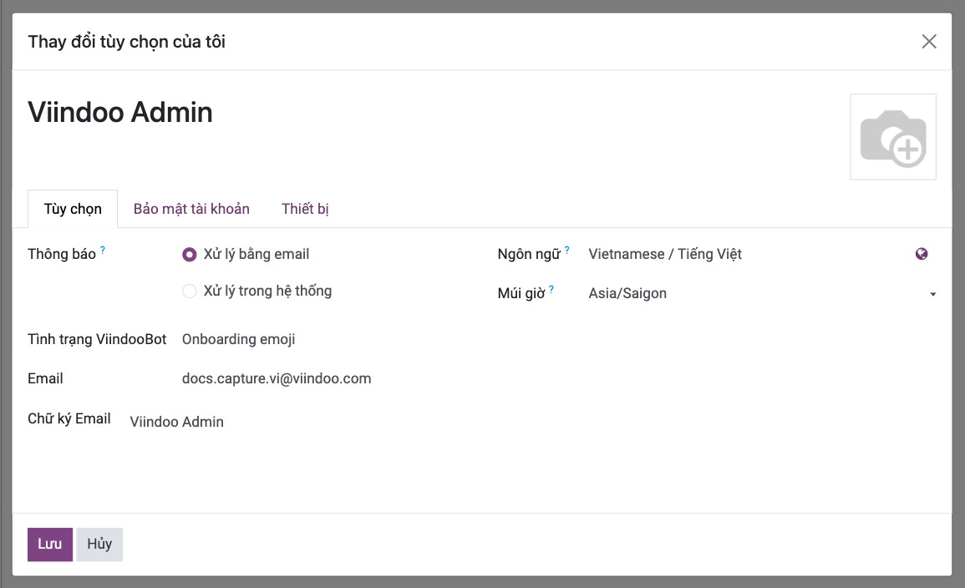Click the Tình trạng ViindooBot label
965x588 pixels.
click(x=97, y=339)
